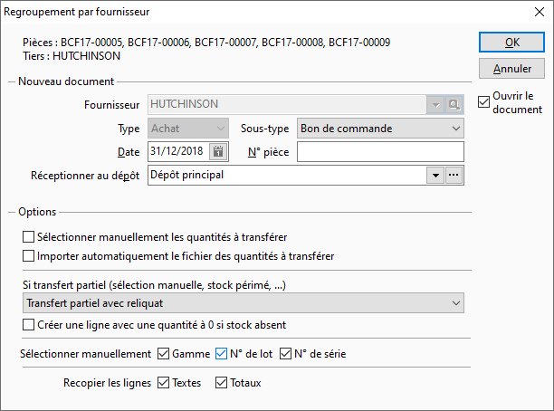Open the Dépôt principal dropdown arrow
The width and height of the screenshot is (554, 411).
tap(435, 175)
